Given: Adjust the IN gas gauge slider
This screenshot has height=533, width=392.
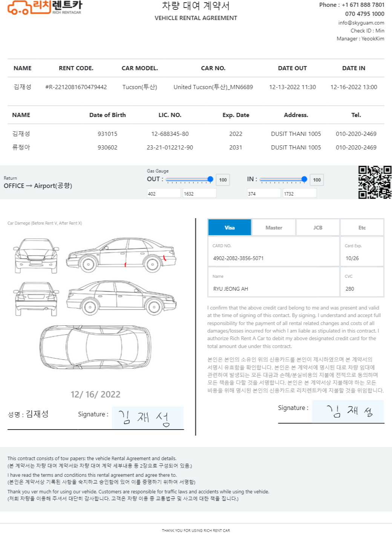Looking at the screenshot, I should [x=283, y=179].
